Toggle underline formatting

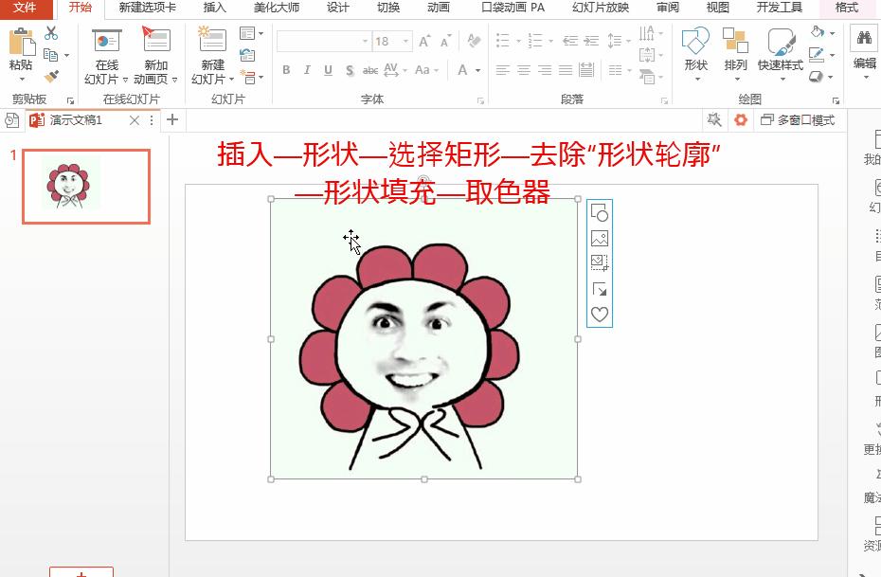pos(326,70)
